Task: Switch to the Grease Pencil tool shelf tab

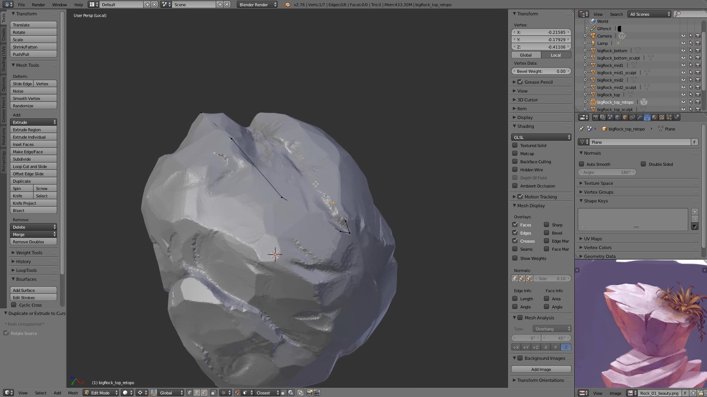Action: click(4, 110)
